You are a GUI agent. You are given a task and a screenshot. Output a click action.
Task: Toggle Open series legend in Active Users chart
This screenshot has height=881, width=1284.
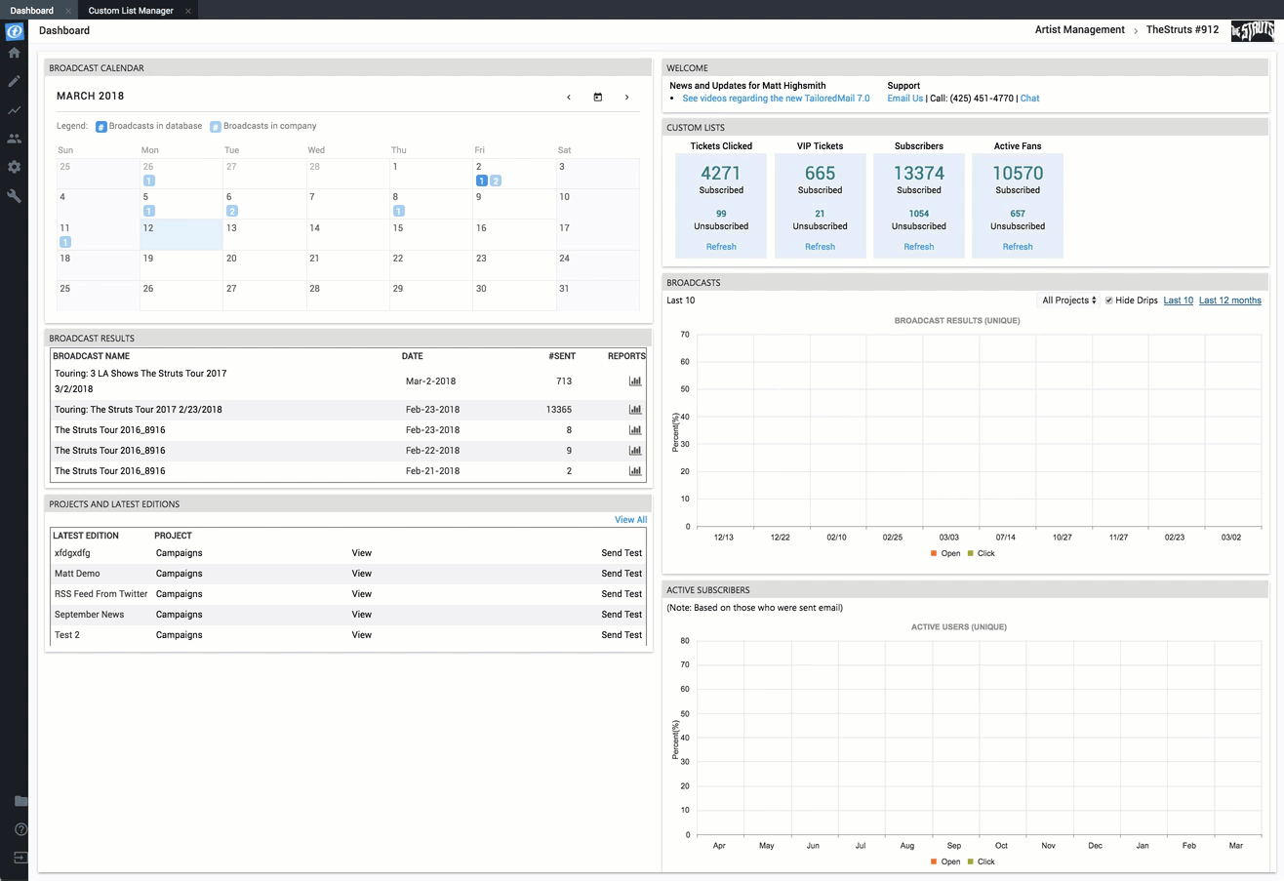945,861
